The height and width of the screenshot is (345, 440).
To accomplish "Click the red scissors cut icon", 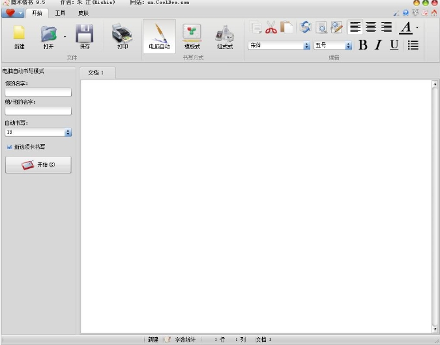I will [271, 27].
